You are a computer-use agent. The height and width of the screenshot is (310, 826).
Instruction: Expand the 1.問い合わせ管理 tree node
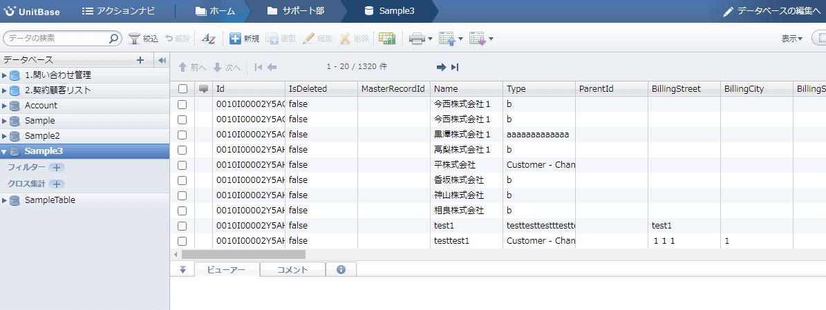5,75
